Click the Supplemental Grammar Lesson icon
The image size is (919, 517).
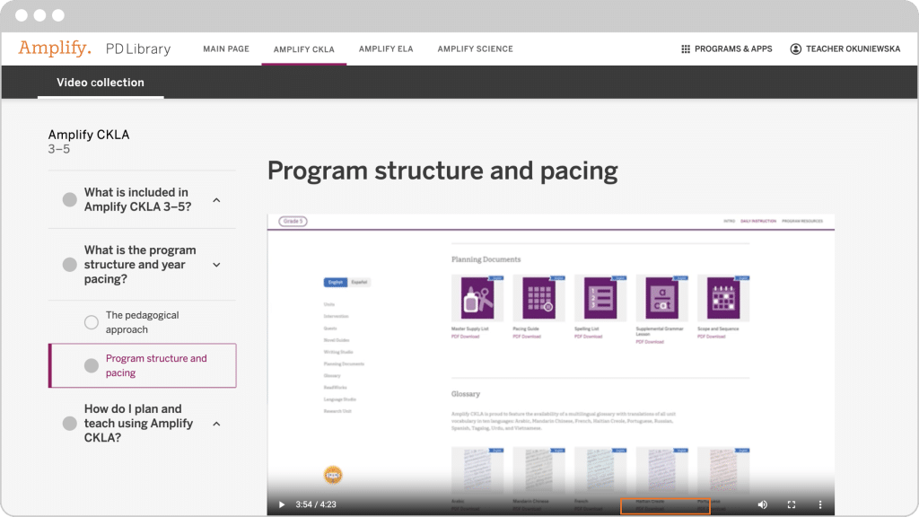[x=661, y=298]
